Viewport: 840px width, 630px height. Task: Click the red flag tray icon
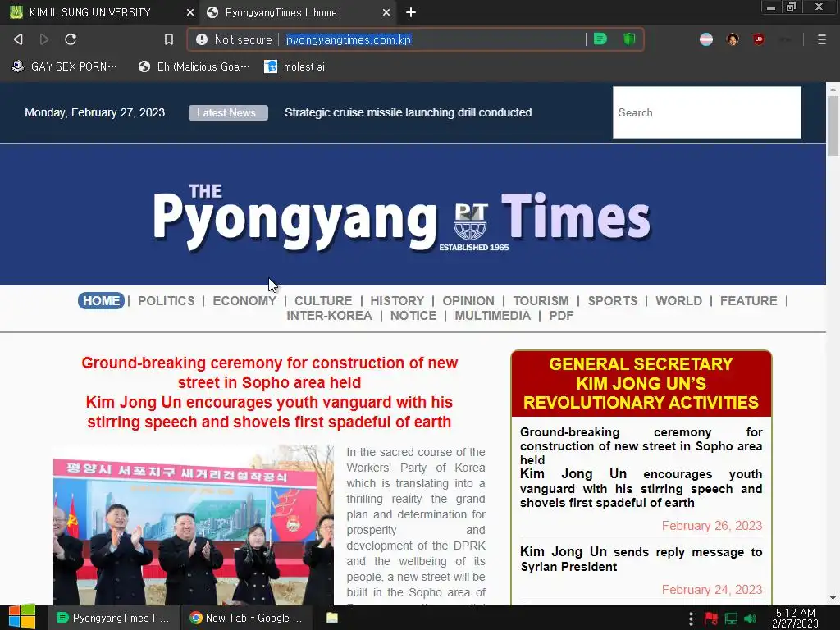tap(711, 619)
